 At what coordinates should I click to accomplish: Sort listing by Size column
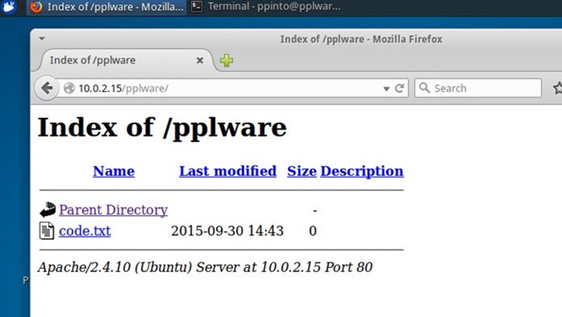click(302, 171)
